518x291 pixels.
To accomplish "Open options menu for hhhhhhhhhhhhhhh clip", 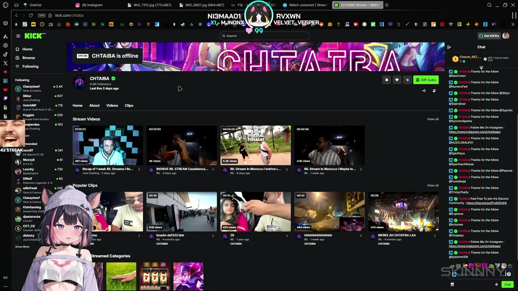I will (361, 236).
